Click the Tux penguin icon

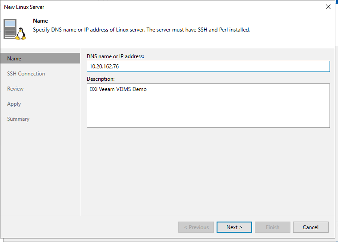coord(20,33)
